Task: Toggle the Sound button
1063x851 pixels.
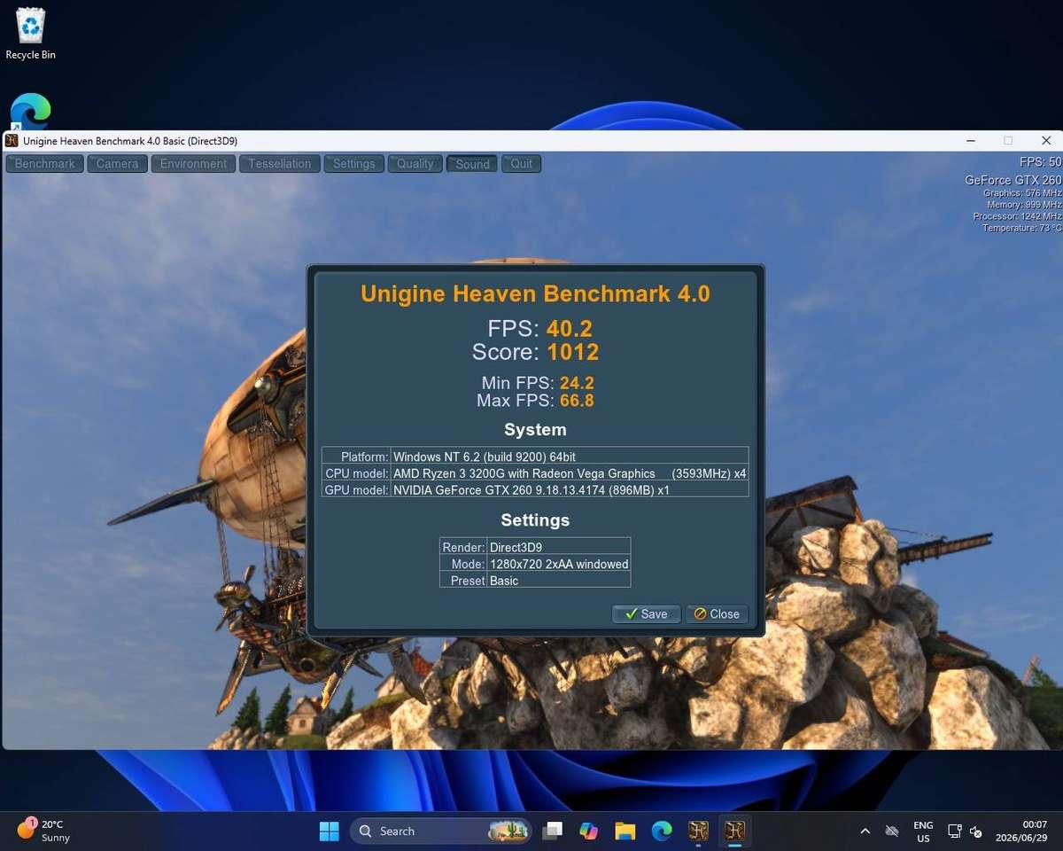Action: (472, 163)
